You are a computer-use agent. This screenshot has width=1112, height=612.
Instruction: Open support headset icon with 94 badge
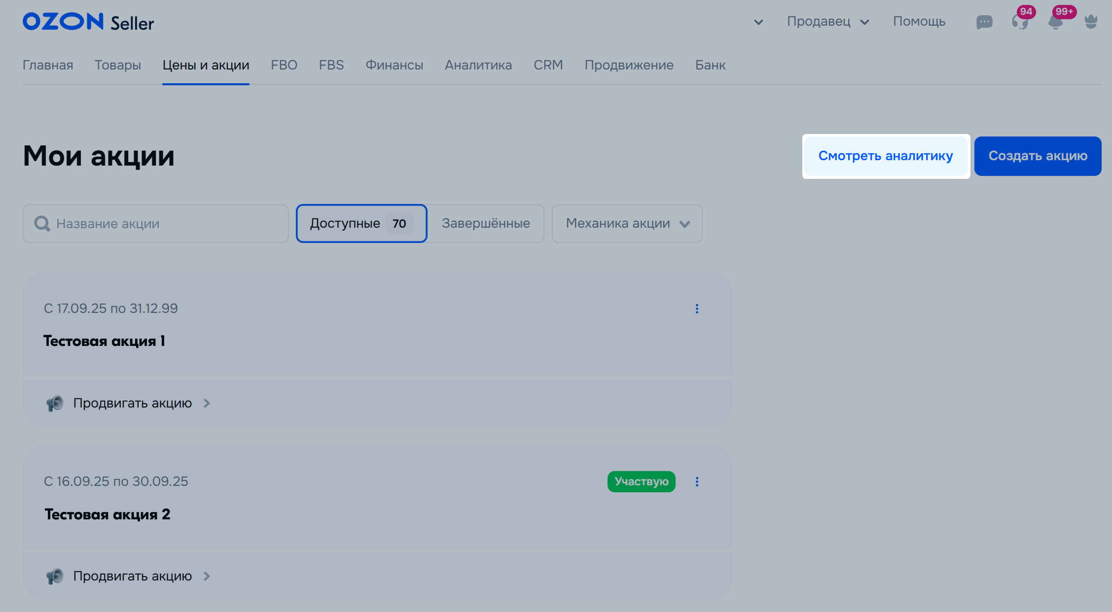pyautogui.click(x=1019, y=22)
